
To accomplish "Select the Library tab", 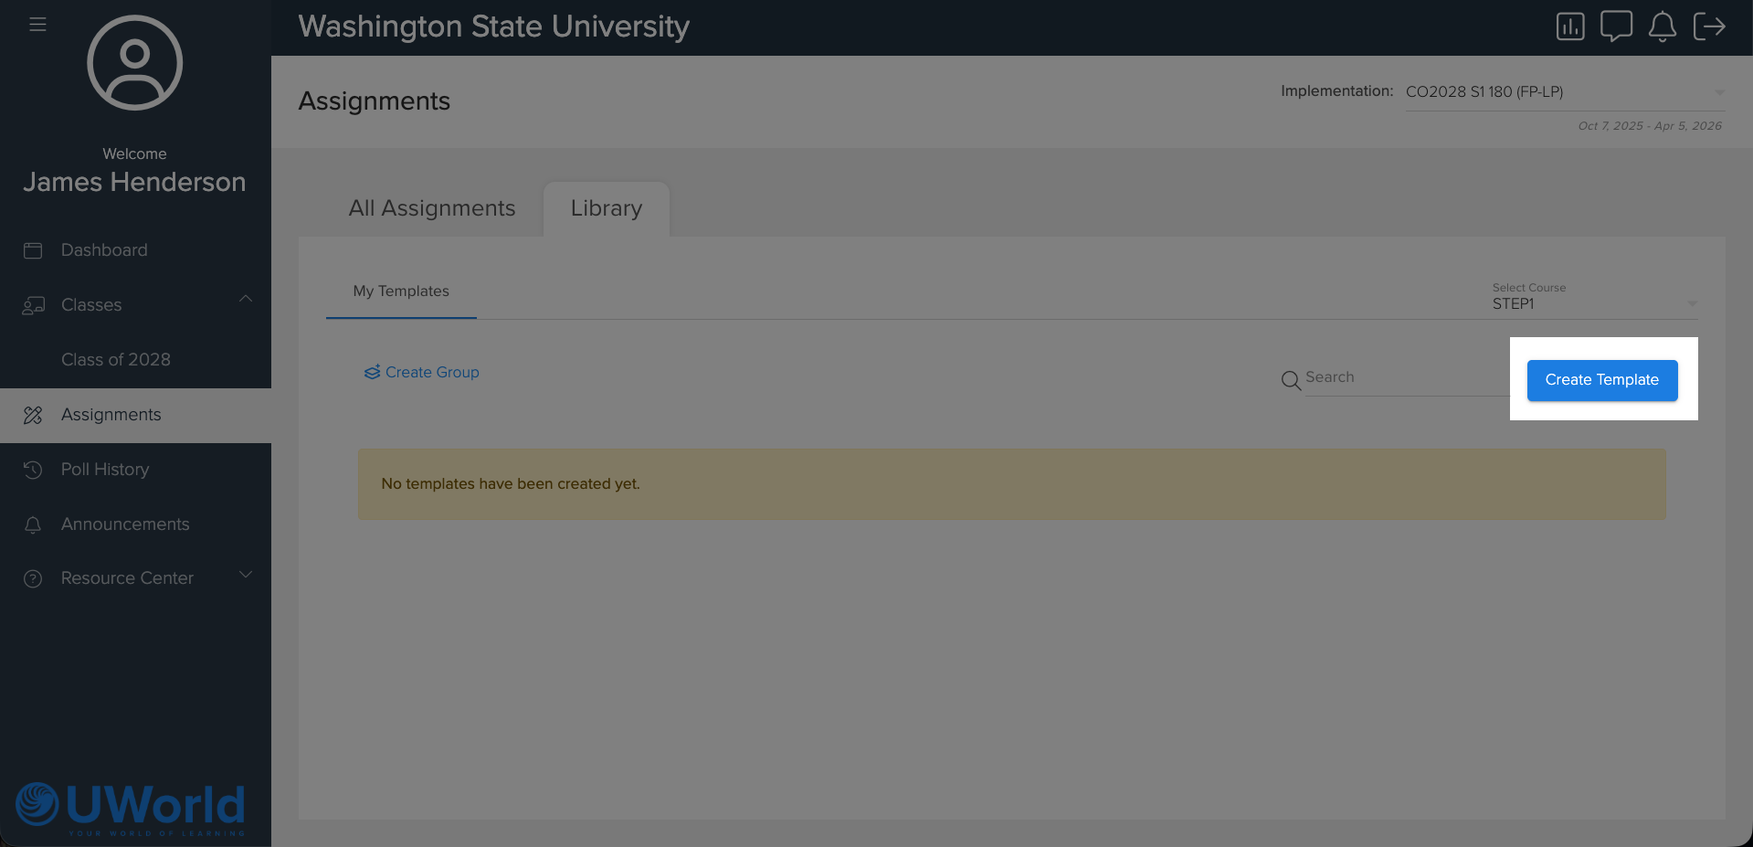I will (606, 209).
